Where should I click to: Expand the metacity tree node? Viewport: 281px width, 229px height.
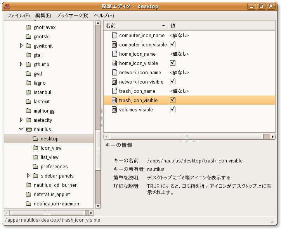pyautogui.click(x=21, y=120)
